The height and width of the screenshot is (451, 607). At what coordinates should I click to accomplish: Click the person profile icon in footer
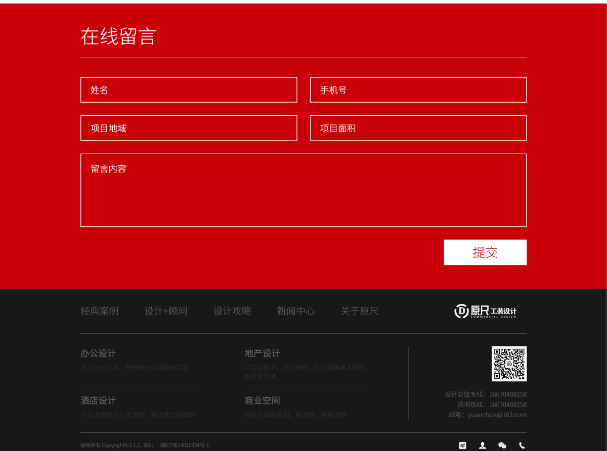pos(483,445)
